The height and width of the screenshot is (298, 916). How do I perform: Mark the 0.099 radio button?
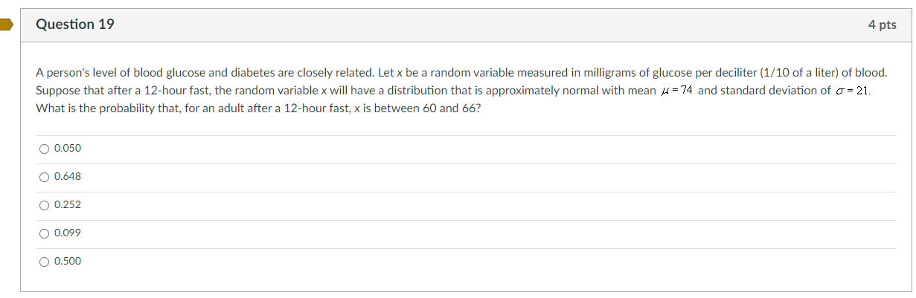45,233
